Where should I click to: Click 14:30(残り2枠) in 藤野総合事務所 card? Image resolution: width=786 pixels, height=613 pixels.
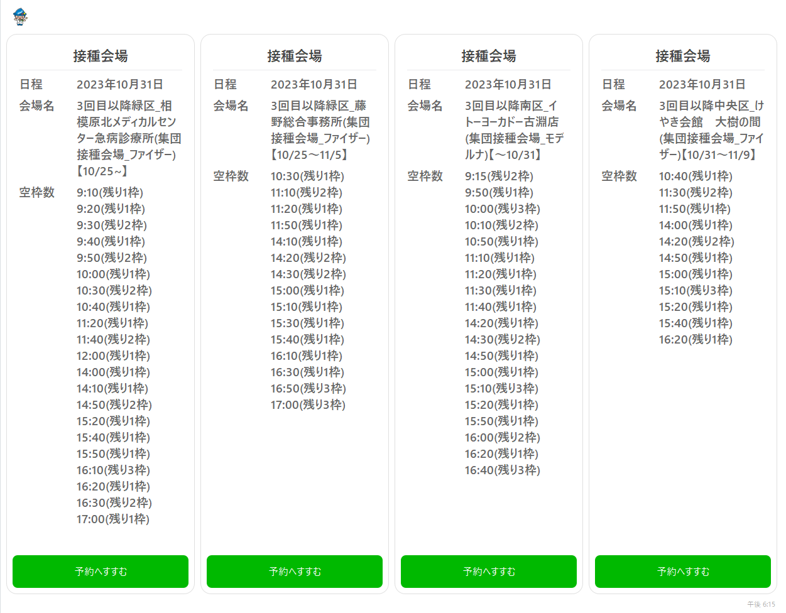click(x=308, y=274)
